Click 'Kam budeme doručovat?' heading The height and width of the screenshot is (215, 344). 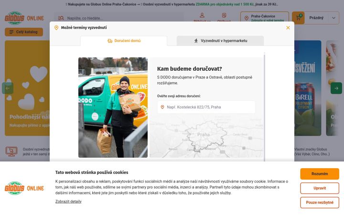click(x=189, y=69)
